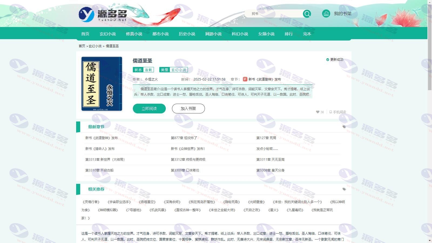Open chapter 第127章 死局
Image resolution: width=432 pixels, height=243 pixels.
pos(266,138)
